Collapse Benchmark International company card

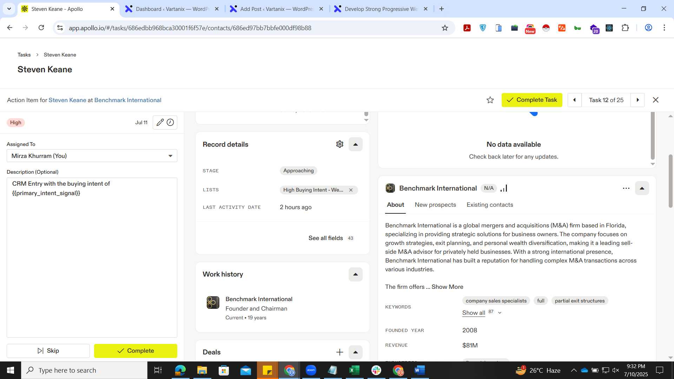tap(642, 188)
